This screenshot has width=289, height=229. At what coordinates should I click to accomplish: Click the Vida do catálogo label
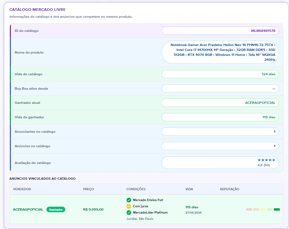(29, 74)
